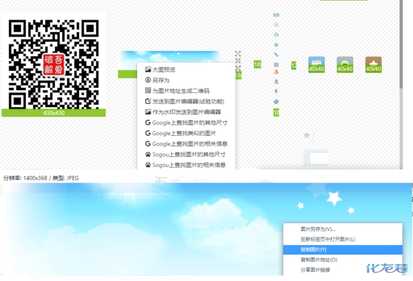
Task: Open the 430x430 QR code thumbnail
Action: pos(53,64)
